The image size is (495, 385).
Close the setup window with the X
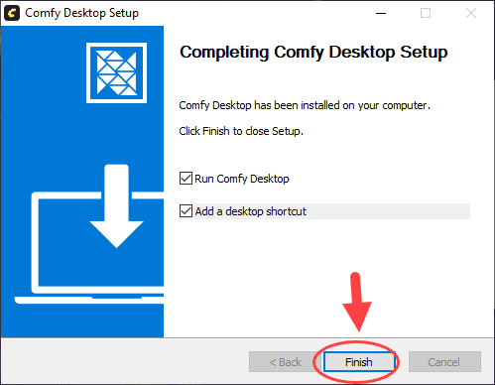[471, 13]
